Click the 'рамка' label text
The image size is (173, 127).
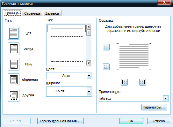tap(28, 49)
